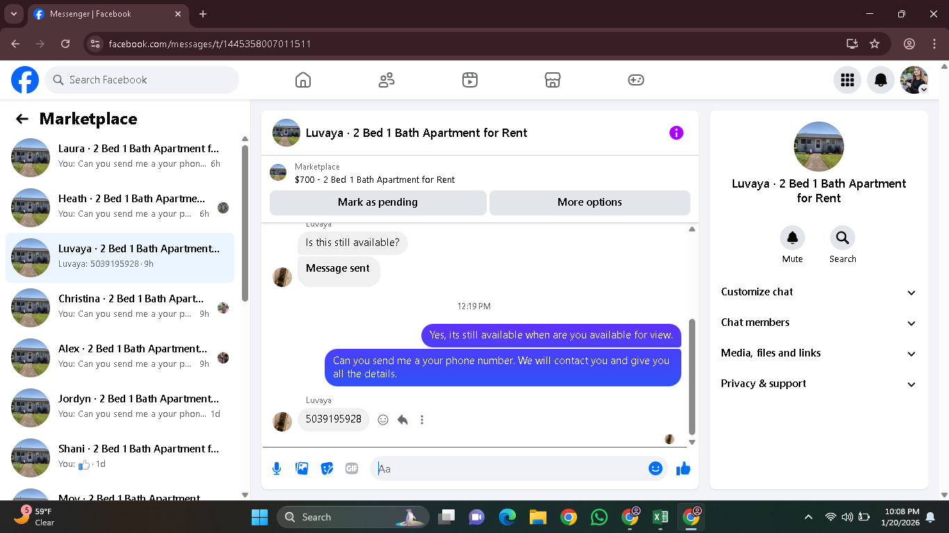Open Microsoft Edge from the taskbar

pos(507,517)
